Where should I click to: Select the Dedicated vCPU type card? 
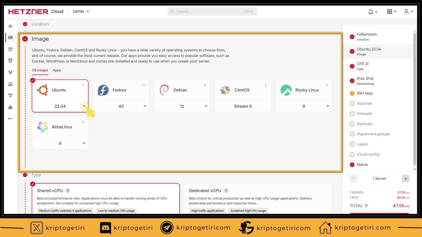[x=258, y=199]
